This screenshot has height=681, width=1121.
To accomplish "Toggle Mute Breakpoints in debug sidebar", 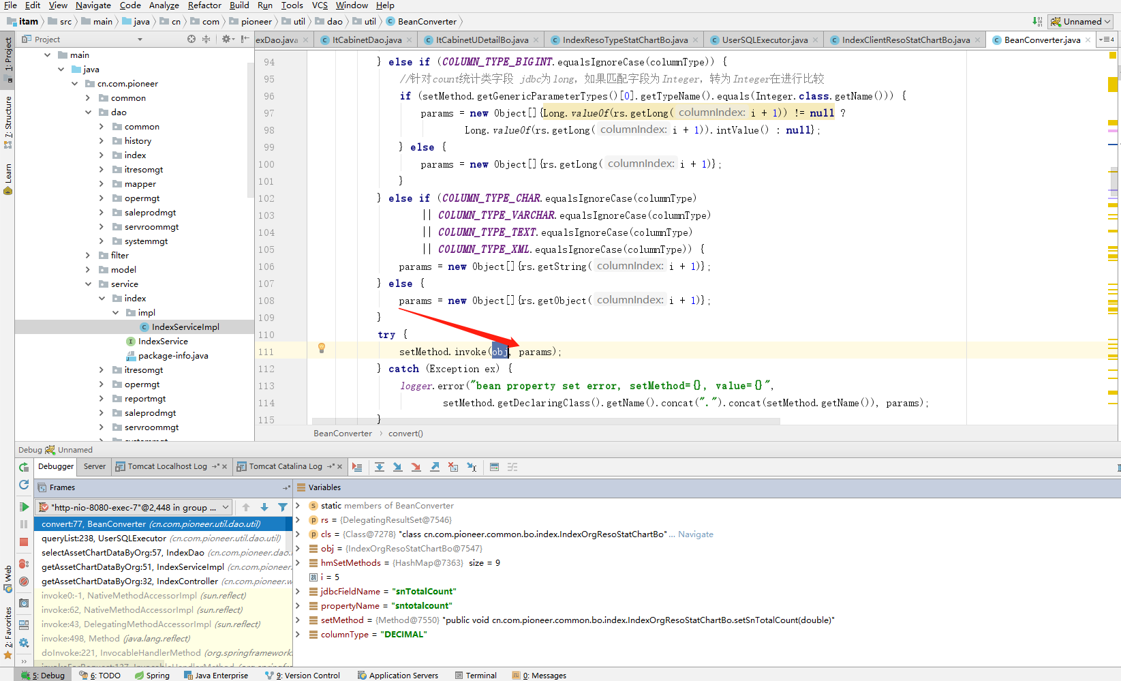I will [x=24, y=581].
